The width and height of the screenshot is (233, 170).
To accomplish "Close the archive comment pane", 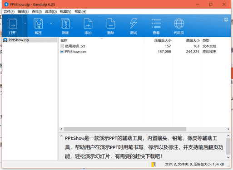I will point(61,136).
